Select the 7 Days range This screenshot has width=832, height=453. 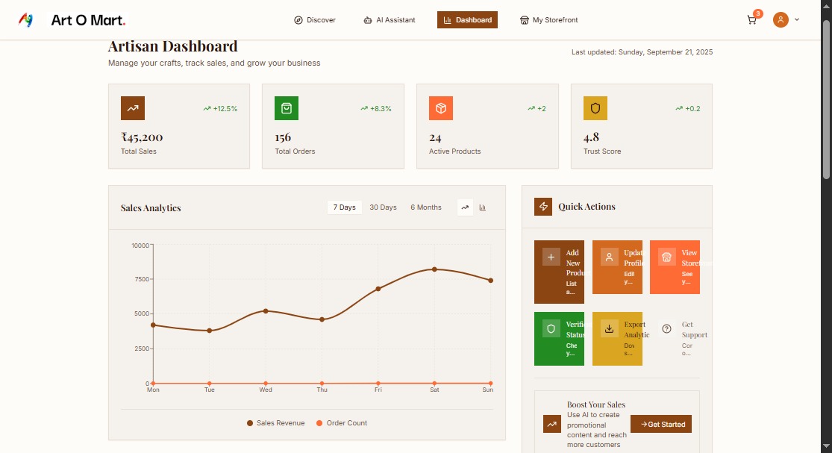pos(345,207)
